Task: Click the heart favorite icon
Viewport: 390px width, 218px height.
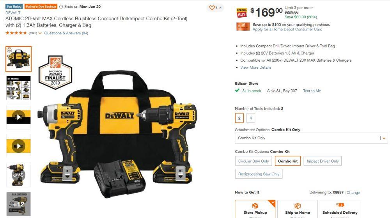Action: tap(212, 8)
